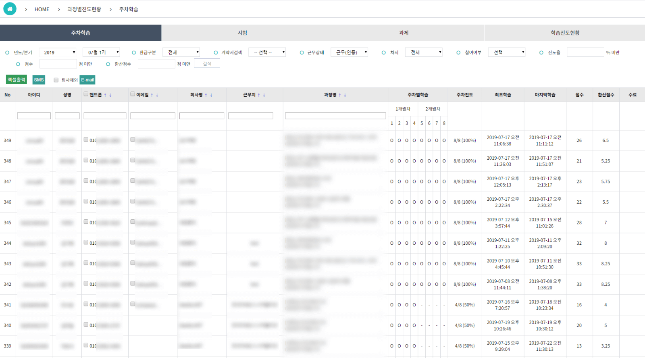This screenshot has width=645, height=358.
Task: Sort 회사명 column descending arrow
Action: (211, 95)
